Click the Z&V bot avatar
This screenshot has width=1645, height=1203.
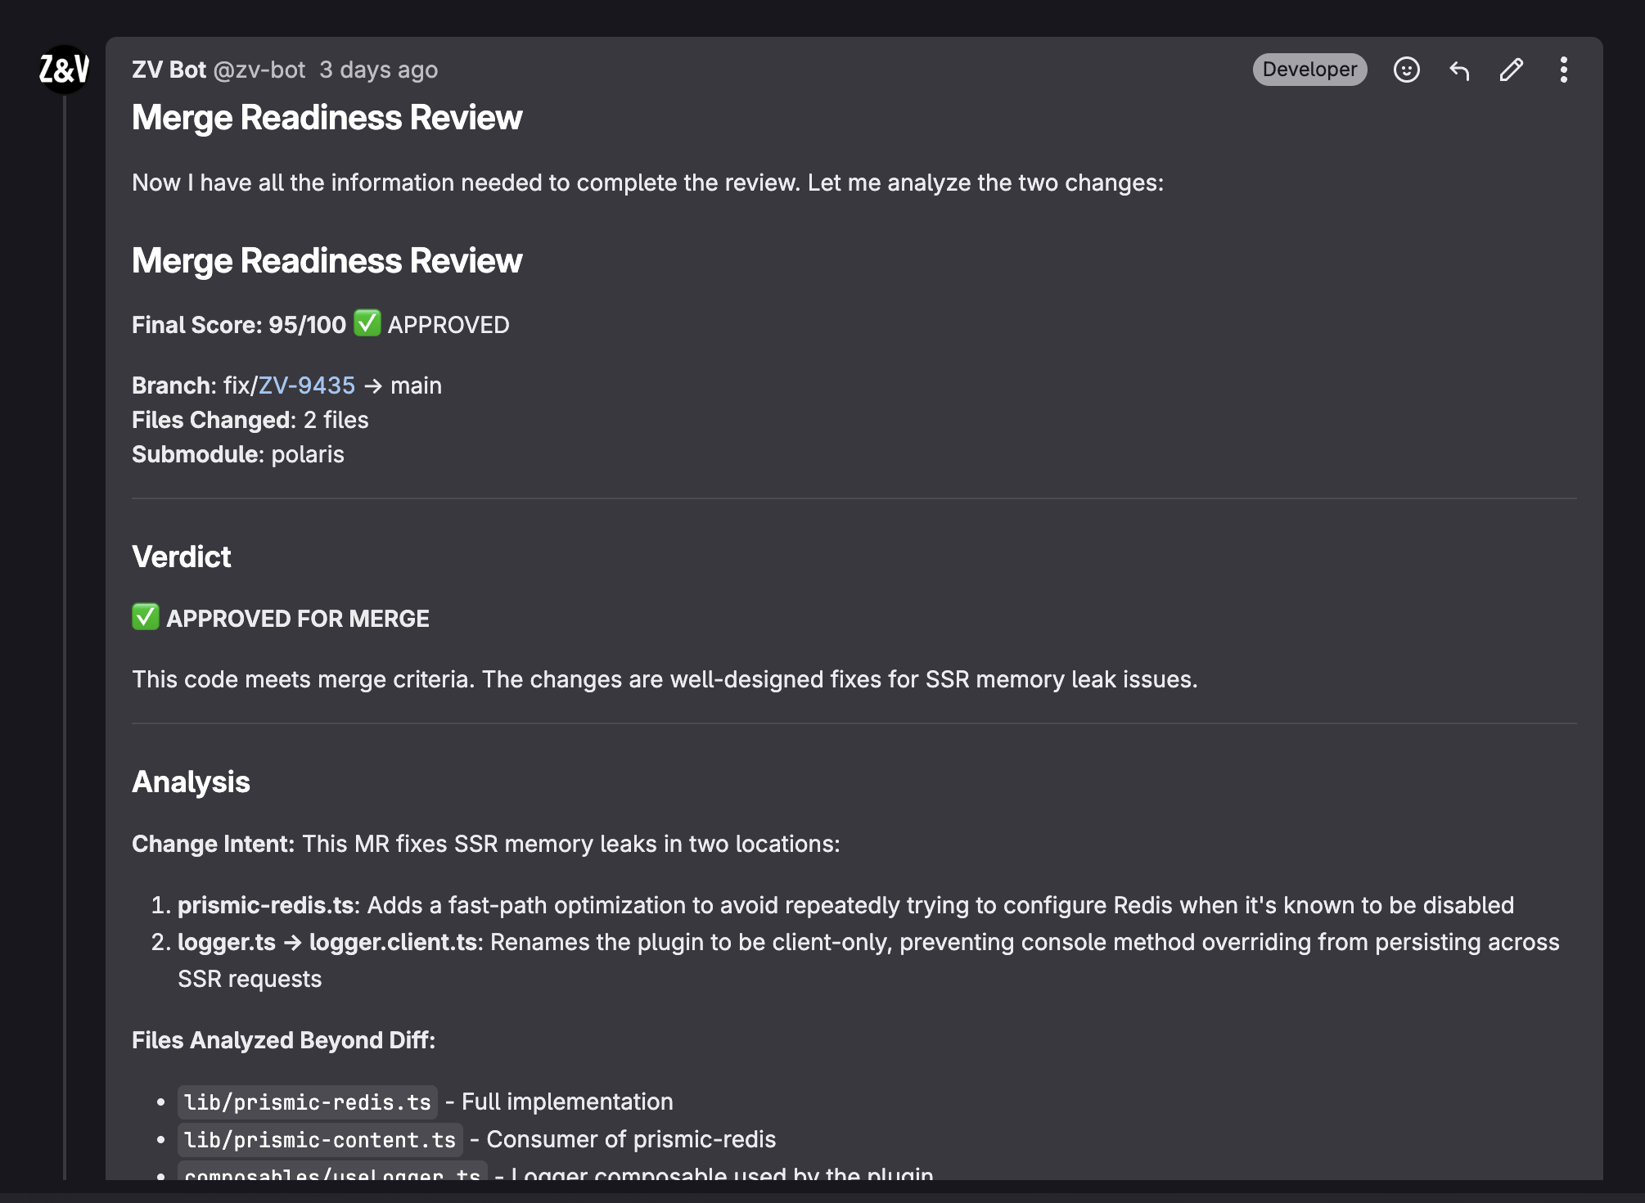tap(64, 70)
